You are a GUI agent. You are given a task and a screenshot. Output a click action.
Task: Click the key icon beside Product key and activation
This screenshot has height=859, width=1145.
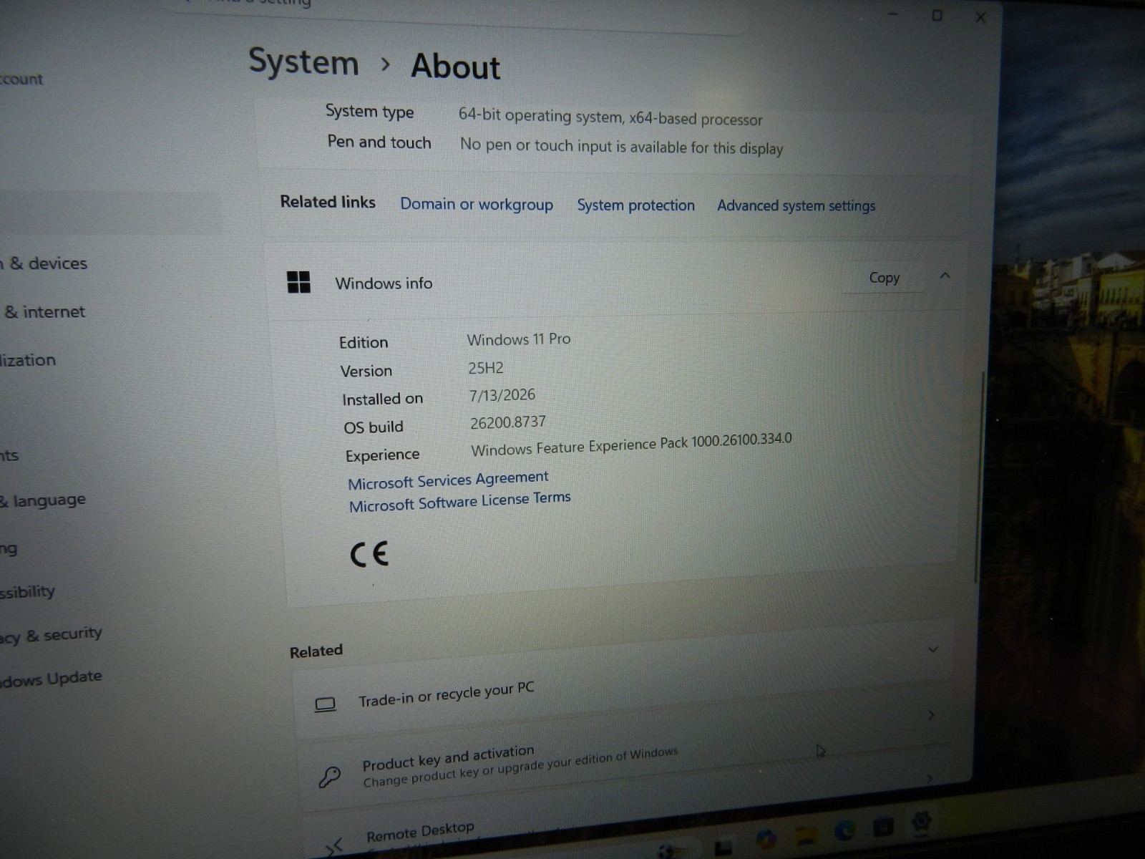click(x=329, y=776)
